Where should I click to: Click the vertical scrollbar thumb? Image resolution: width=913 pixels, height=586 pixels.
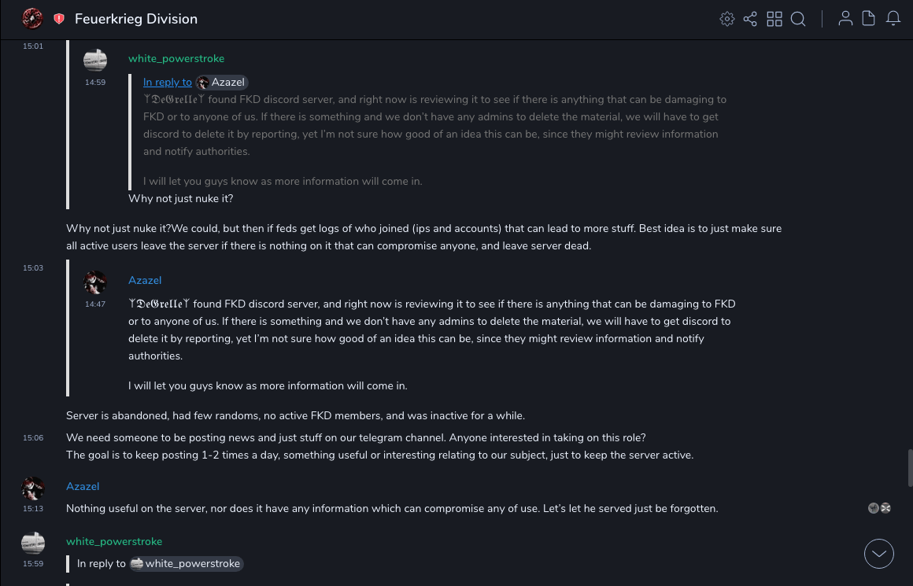pyautogui.click(x=910, y=468)
